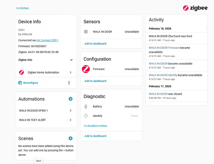This screenshot has width=214, height=164.
Task: Open the HA Connect ZBT-1 link
Action: point(48,40)
